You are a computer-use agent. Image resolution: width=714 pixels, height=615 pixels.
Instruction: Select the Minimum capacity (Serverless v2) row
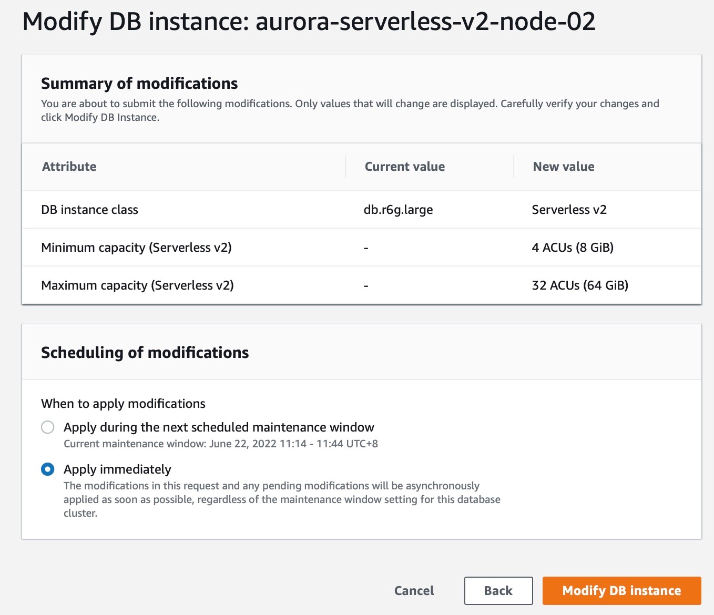coord(136,247)
